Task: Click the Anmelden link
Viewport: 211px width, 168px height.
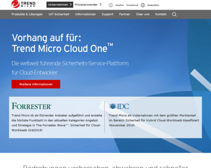Action: [153, 5]
